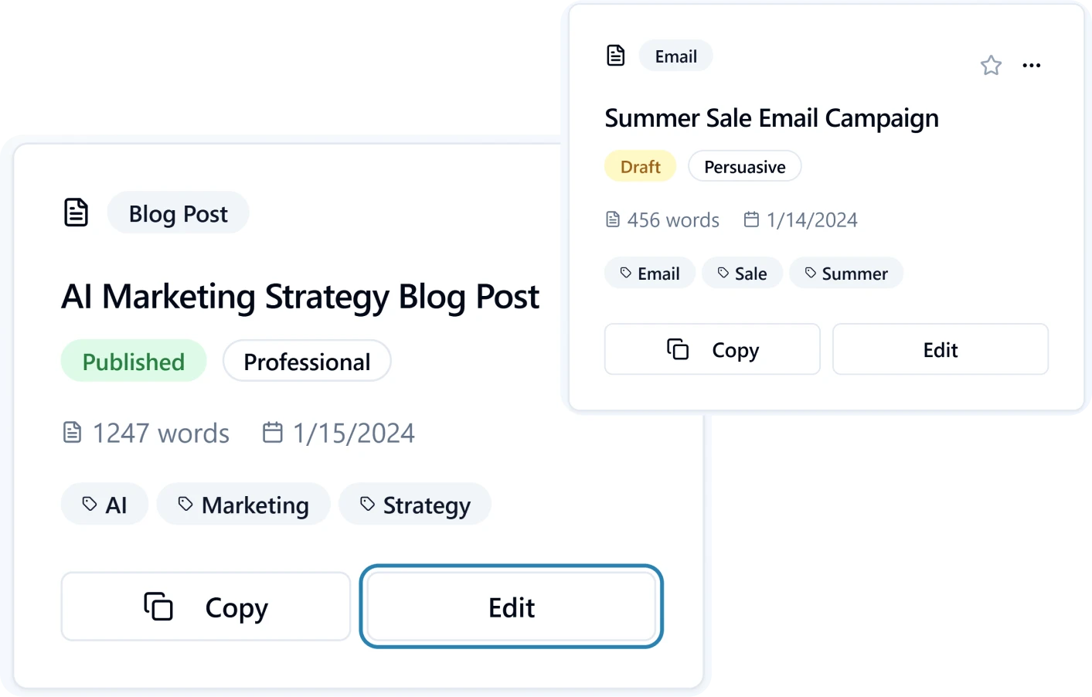Click Copy on the Summer Sale Email Campaign
The image size is (1092, 697).
(x=712, y=349)
